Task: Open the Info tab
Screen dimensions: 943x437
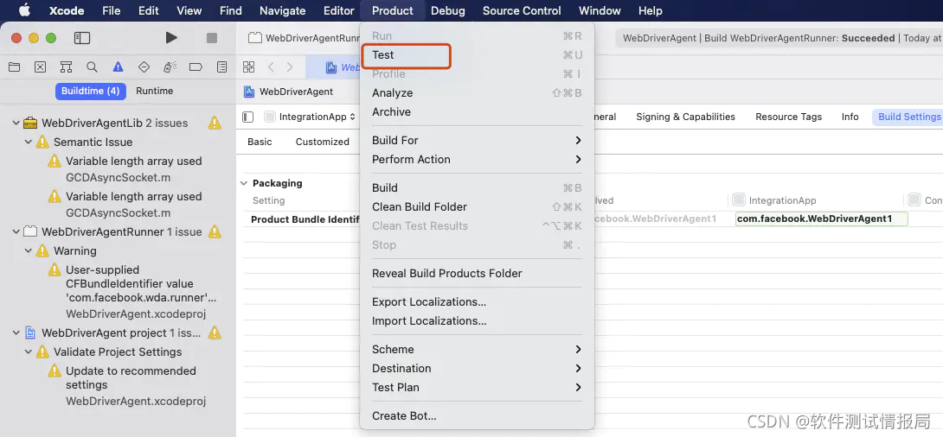Action: [850, 117]
